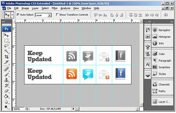This screenshot has height=113, width=176.
Task: Open the Auto-Select Layer dropdown
Action: point(50,15)
